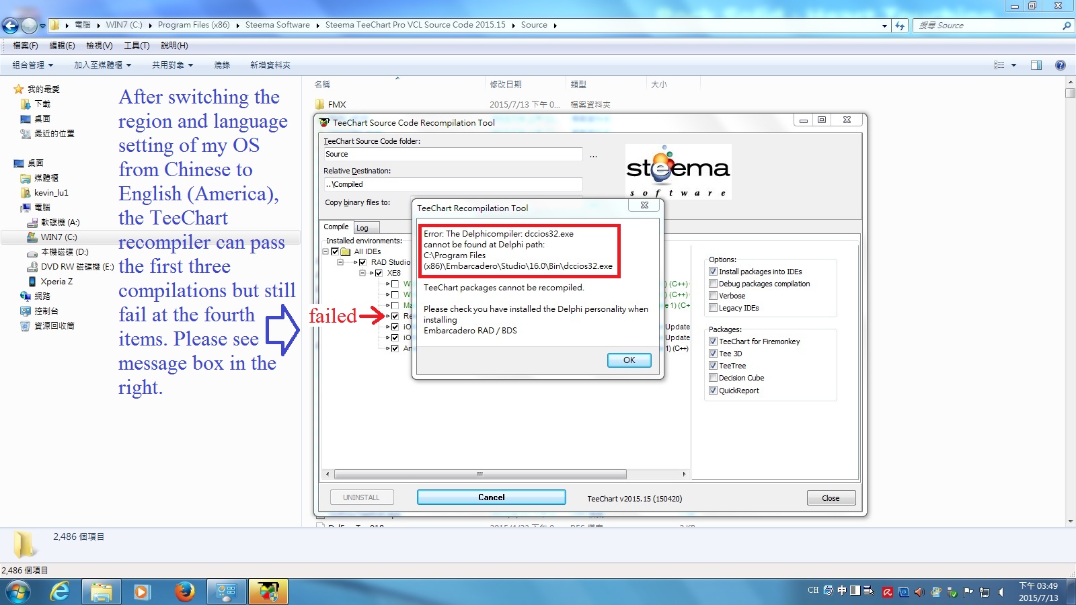1076x605 pixels.
Task: Check the Decision Cube package
Action: tap(713, 378)
